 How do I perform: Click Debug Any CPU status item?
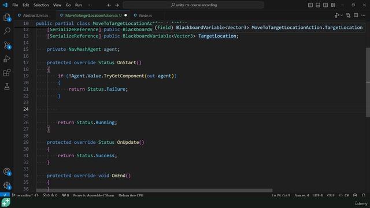pyautogui.click(x=131, y=195)
